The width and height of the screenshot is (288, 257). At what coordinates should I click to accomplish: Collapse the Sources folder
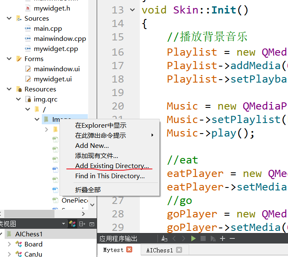click(x=9, y=19)
